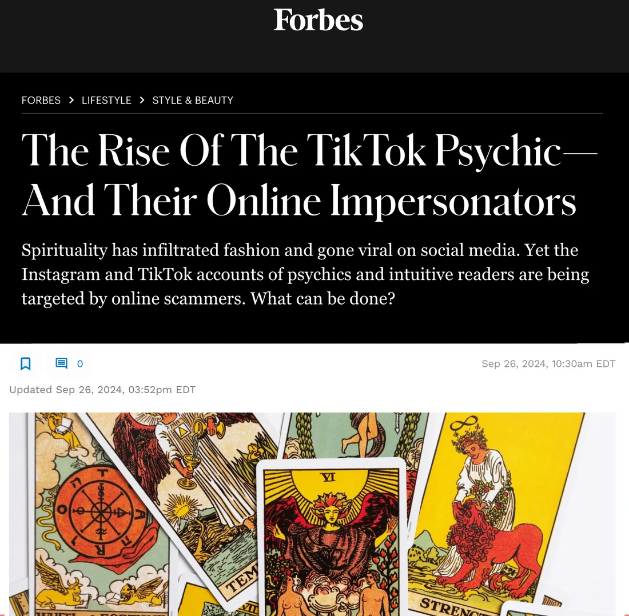Save article with the bookmark icon
Image resolution: width=629 pixels, height=616 pixels.
pos(26,363)
